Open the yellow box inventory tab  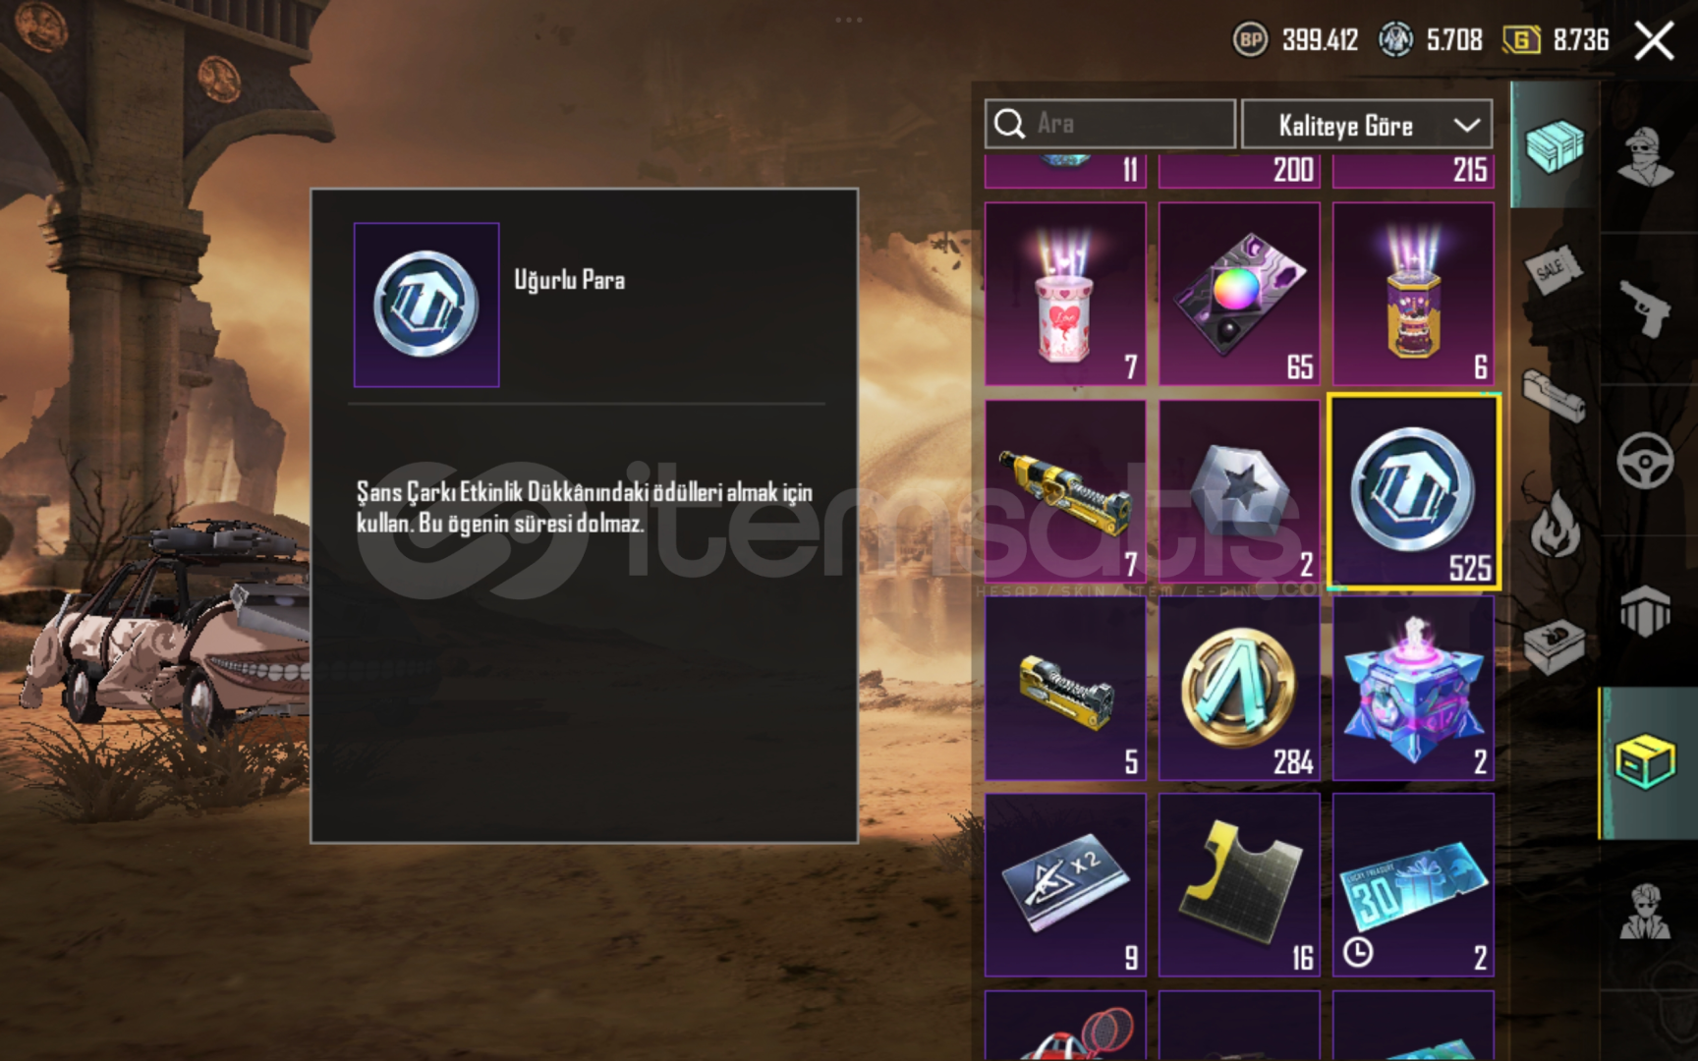pyautogui.click(x=1646, y=762)
